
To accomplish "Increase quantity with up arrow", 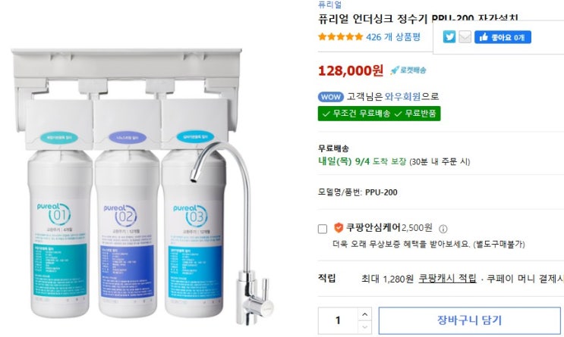I will tap(364, 314).
